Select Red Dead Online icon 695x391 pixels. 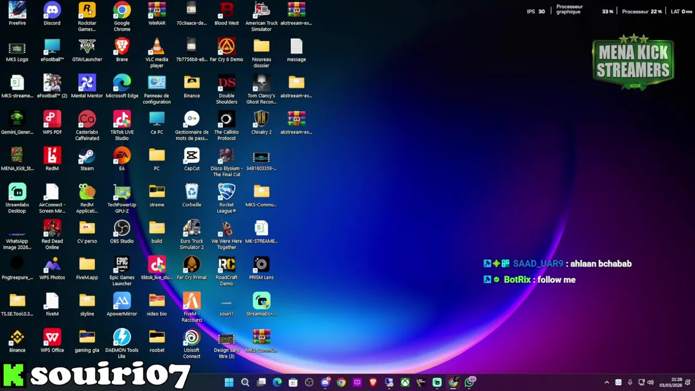52,235
